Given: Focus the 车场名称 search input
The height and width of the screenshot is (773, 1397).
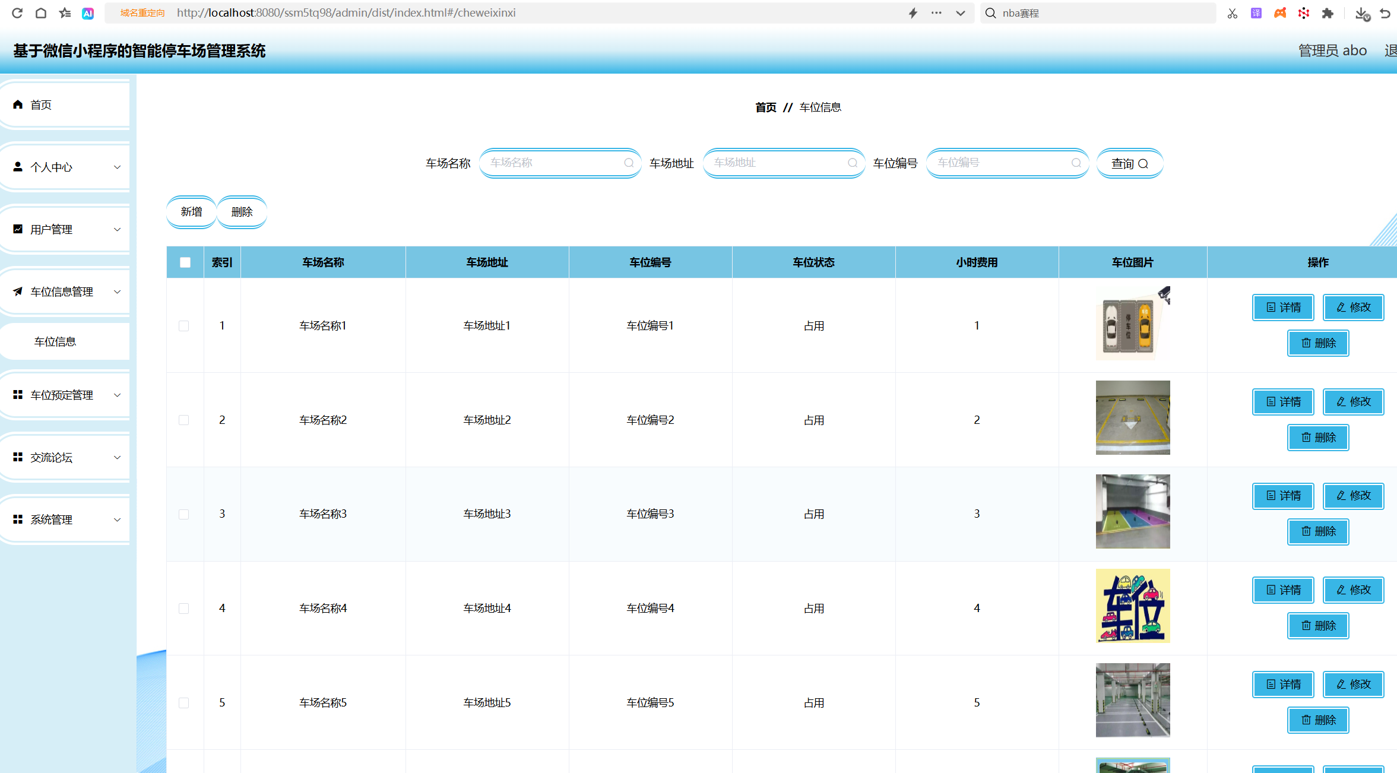Looking at the screenshot, I should pyautogui.click(x=560, y=163).
